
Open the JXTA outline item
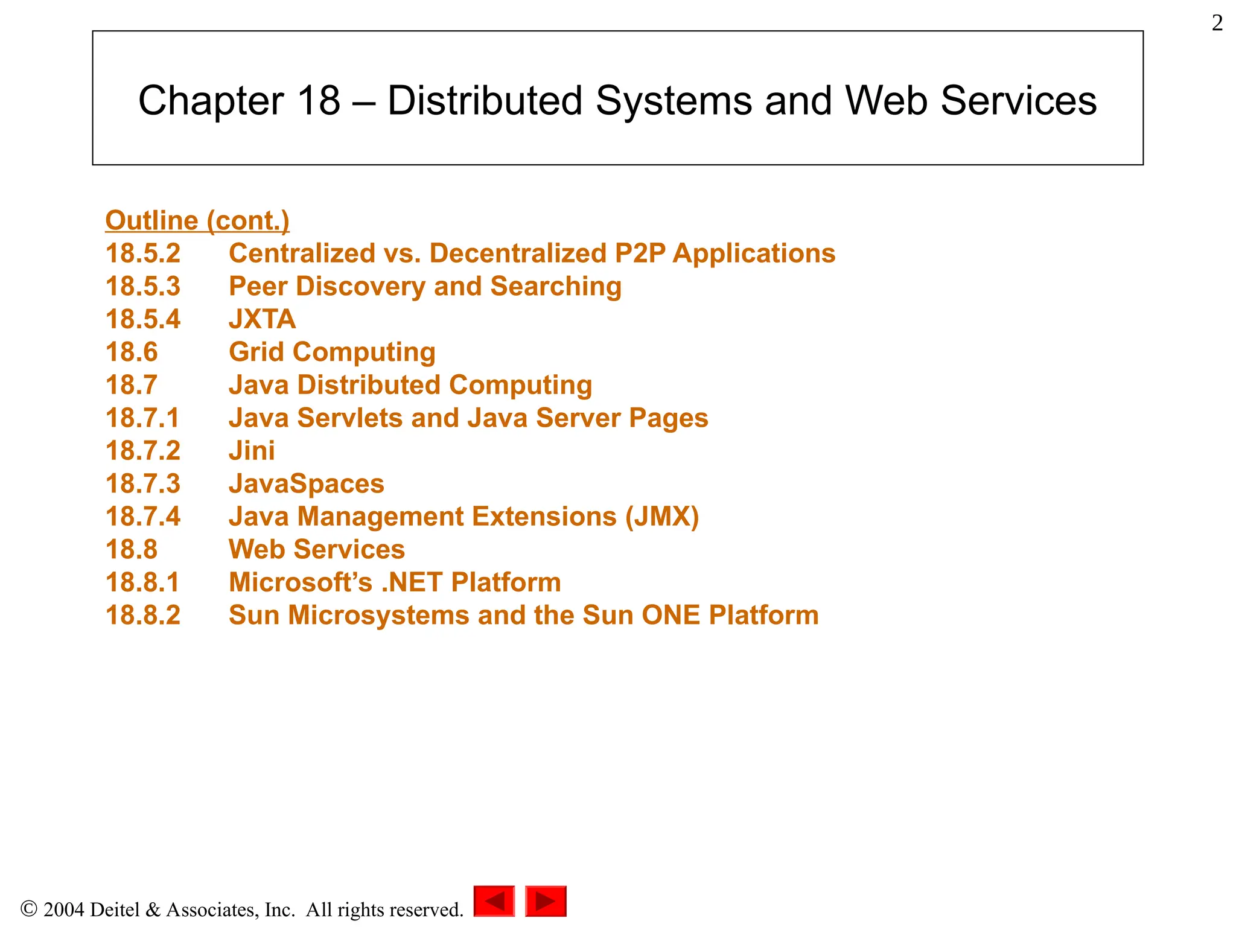[x=262, y=319]
